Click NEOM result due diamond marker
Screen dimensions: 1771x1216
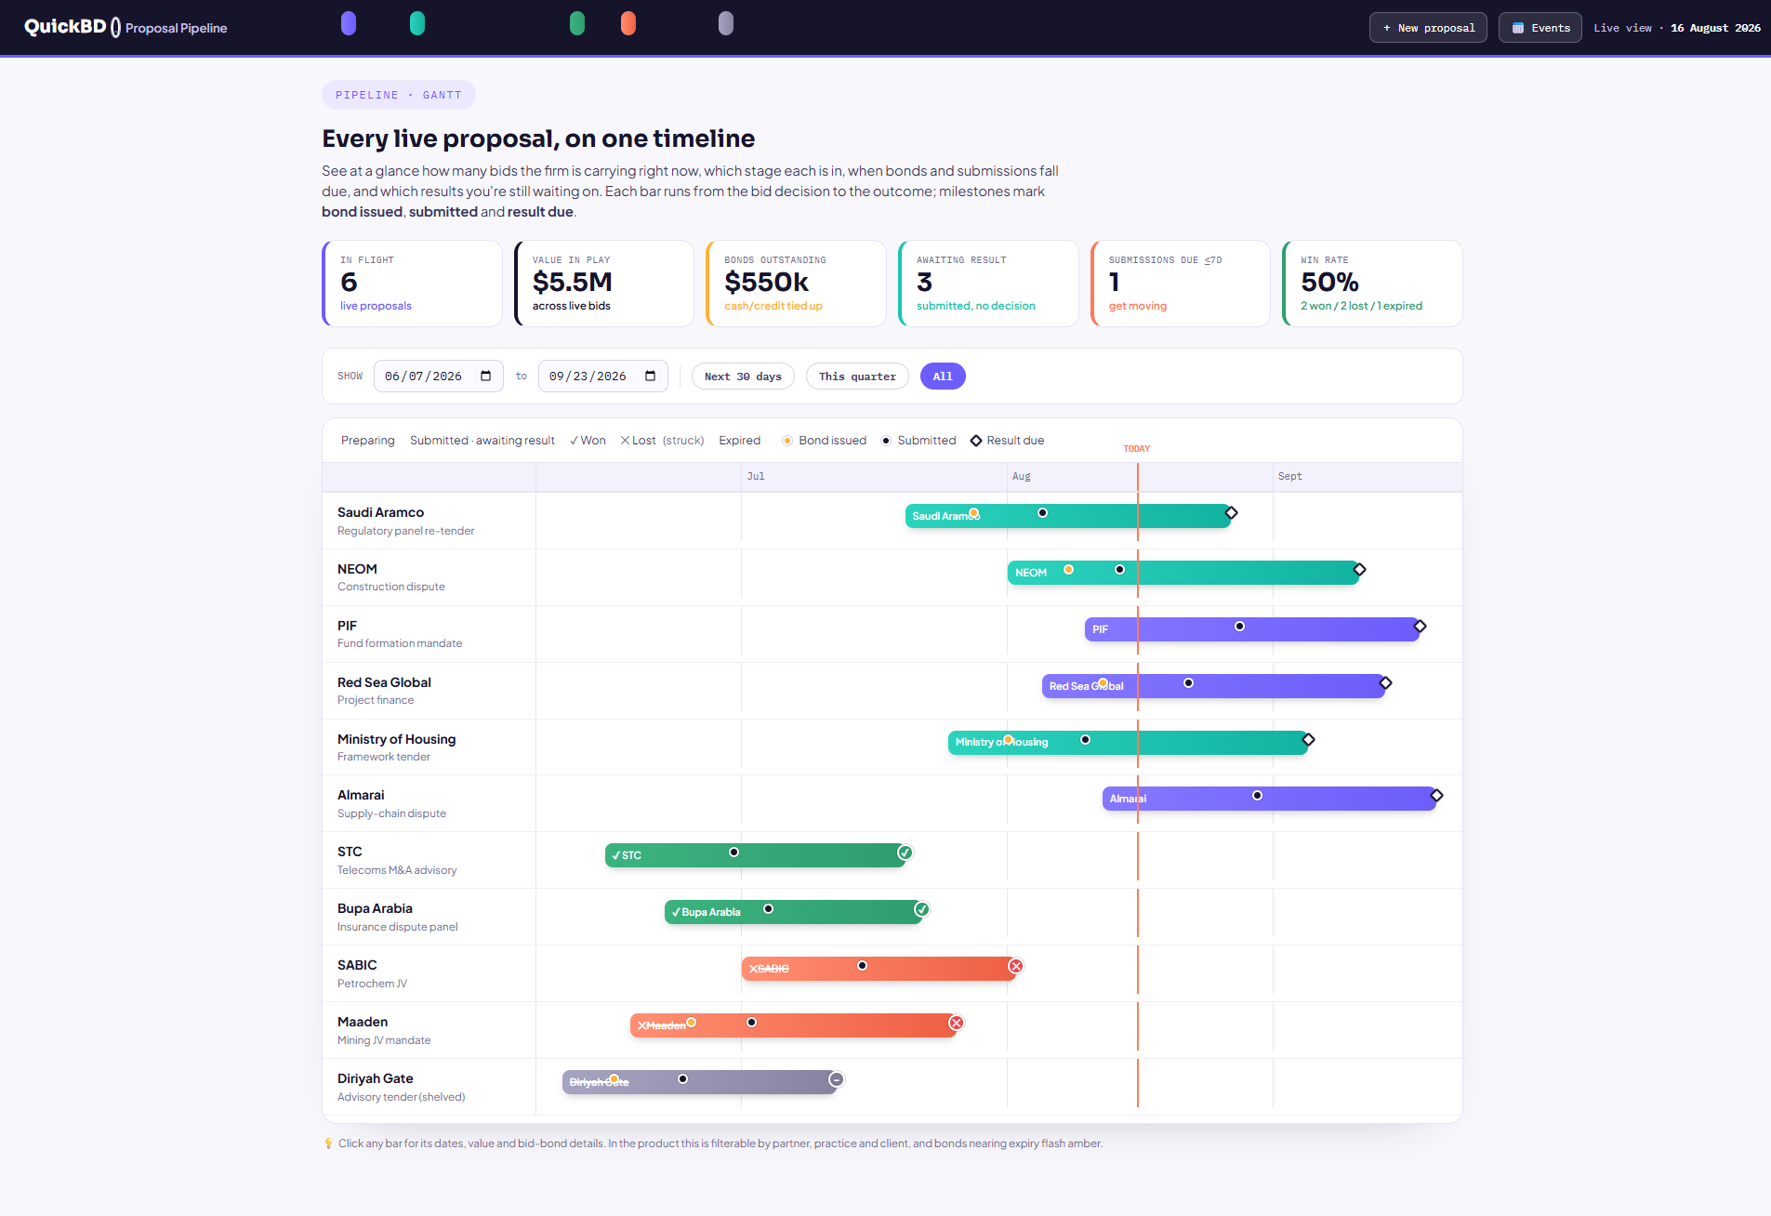pyautogui.click(x=1359, y=570)
